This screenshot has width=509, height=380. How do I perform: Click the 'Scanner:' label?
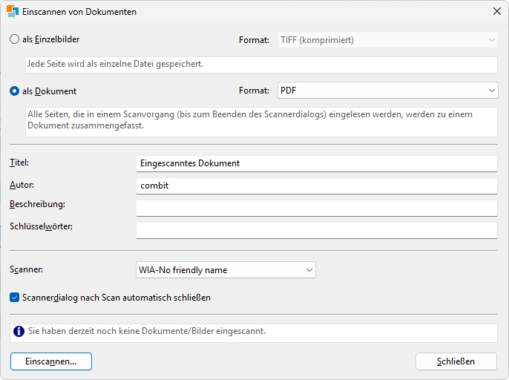click(x=27, y=270)
